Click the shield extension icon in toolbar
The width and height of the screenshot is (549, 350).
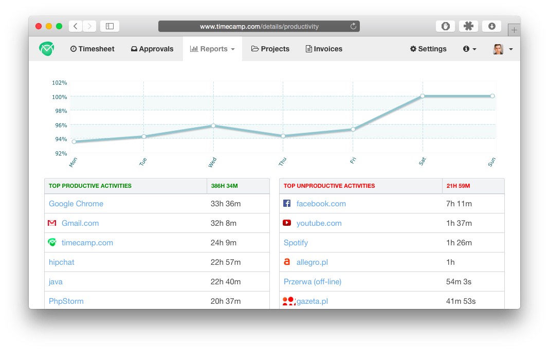coord(445,26)
